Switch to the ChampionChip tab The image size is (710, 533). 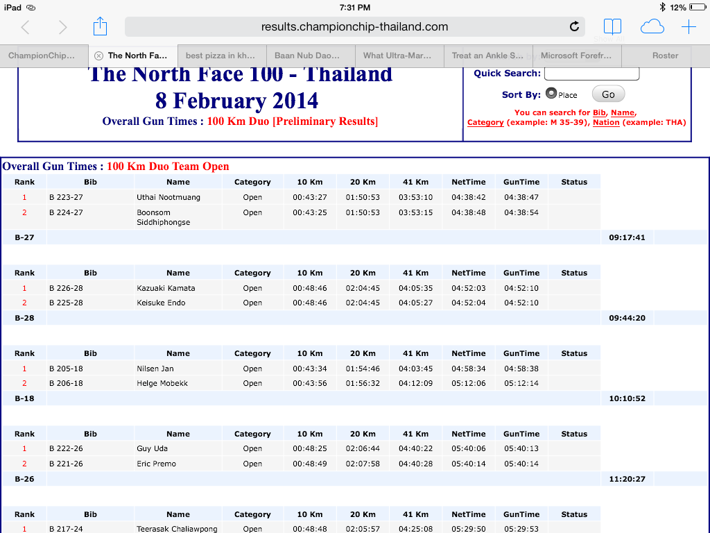coord(44,56)
